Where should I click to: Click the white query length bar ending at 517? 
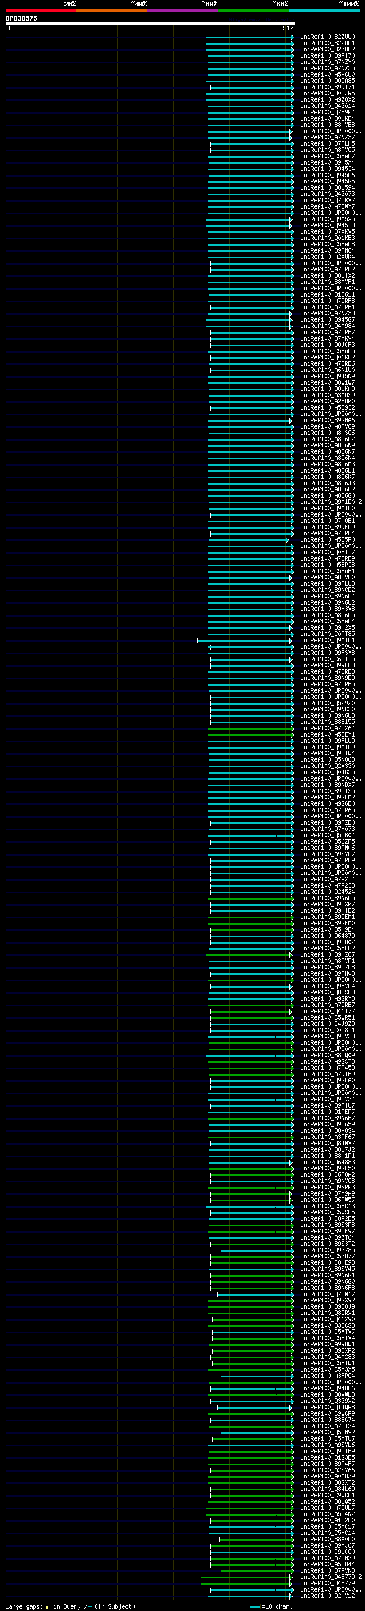pos(150,23)
